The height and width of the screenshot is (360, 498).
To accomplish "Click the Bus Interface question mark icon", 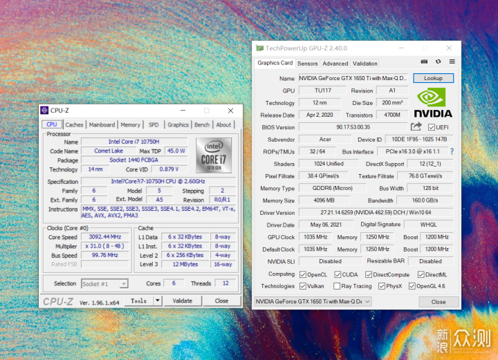I will pos(452,151).
